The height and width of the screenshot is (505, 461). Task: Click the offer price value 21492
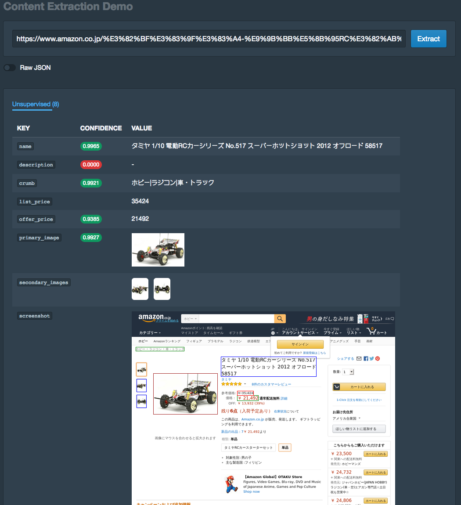140,219
